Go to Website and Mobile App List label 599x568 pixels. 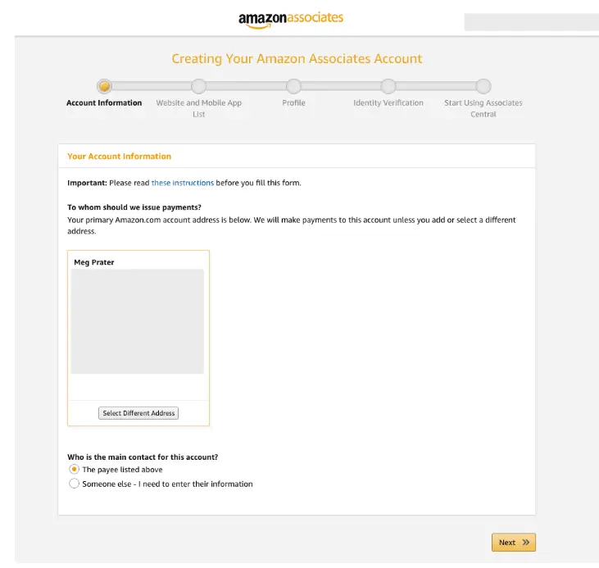(x=198, y=108)
